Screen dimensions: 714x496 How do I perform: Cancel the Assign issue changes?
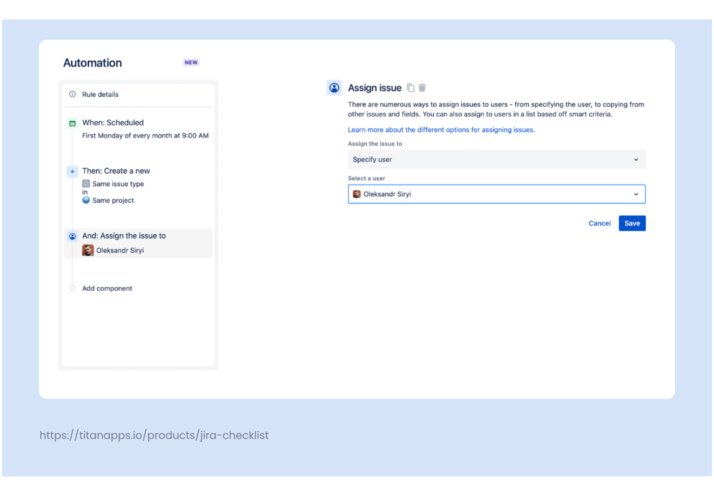(x=600, y=223)
